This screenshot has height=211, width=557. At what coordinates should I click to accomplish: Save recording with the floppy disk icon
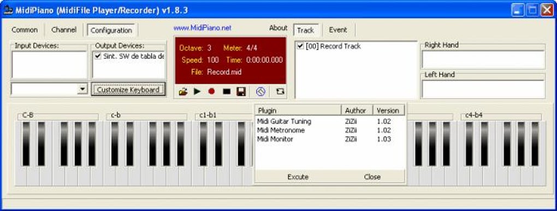click(x=241, y=92)
